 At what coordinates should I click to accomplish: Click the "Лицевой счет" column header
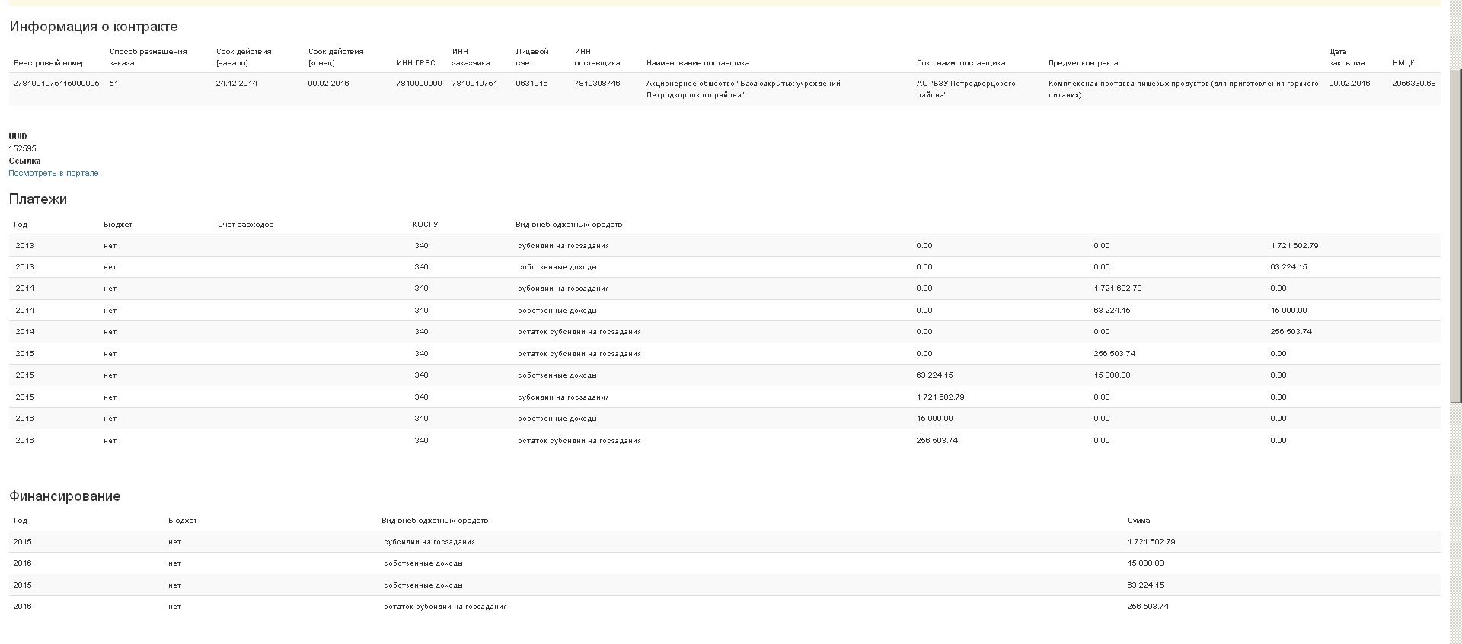(531, 57)
